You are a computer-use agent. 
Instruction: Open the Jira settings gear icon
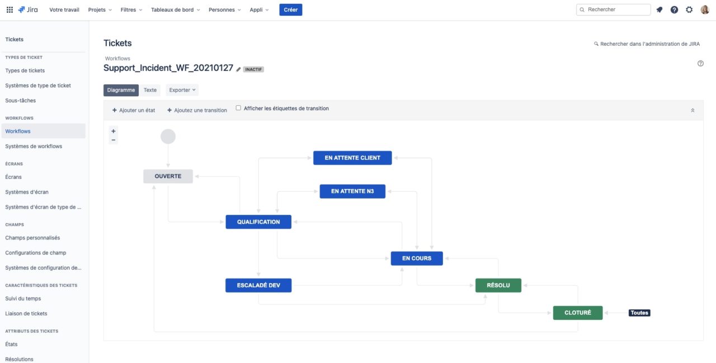coord(689,10)
